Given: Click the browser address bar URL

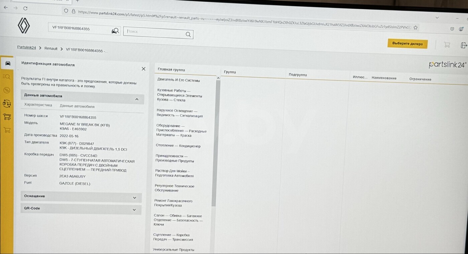Looking at the screenshot, I should [244, 20].
